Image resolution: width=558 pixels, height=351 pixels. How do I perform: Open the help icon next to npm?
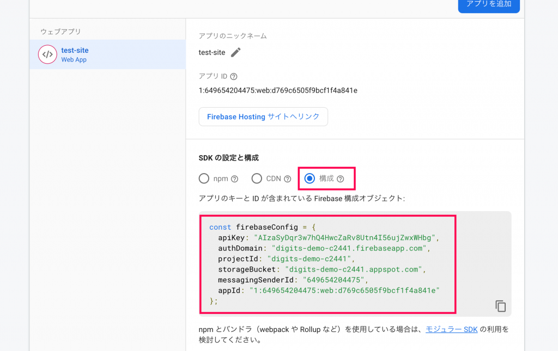click(x=234, y=179)
